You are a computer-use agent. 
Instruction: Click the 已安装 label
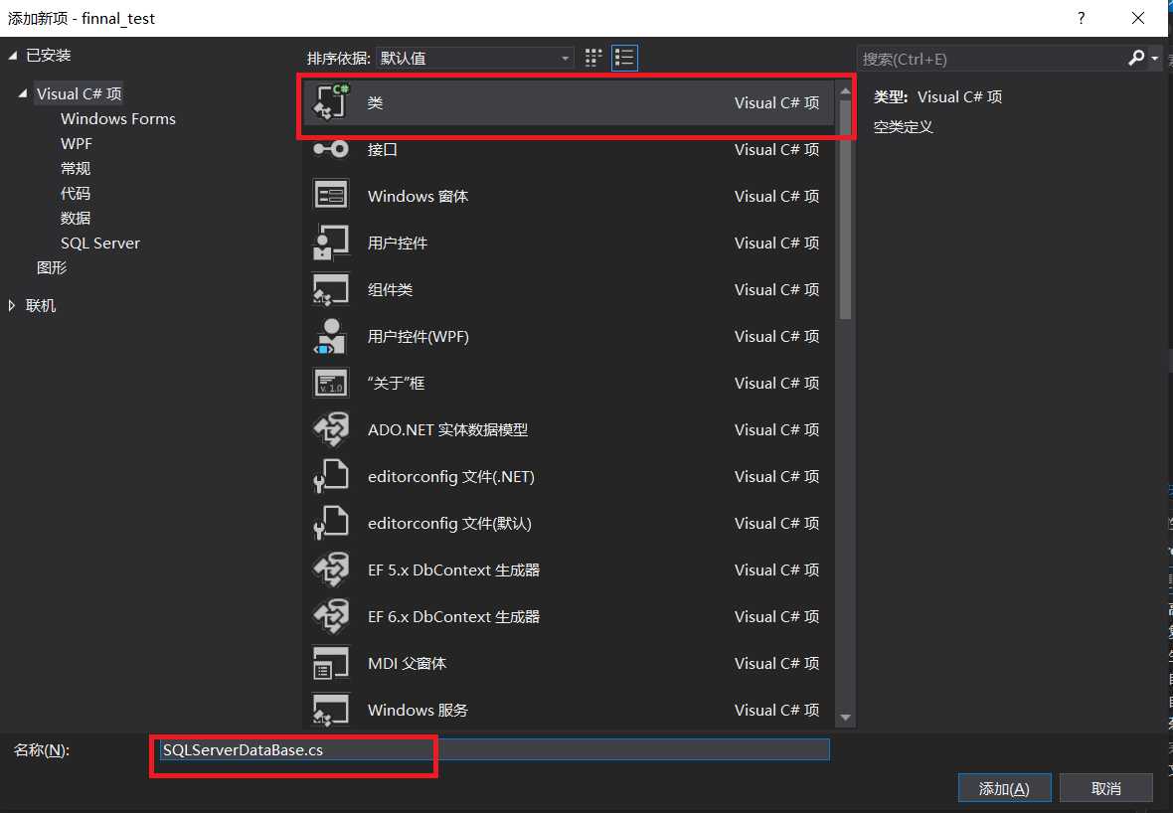coord(48,55)
